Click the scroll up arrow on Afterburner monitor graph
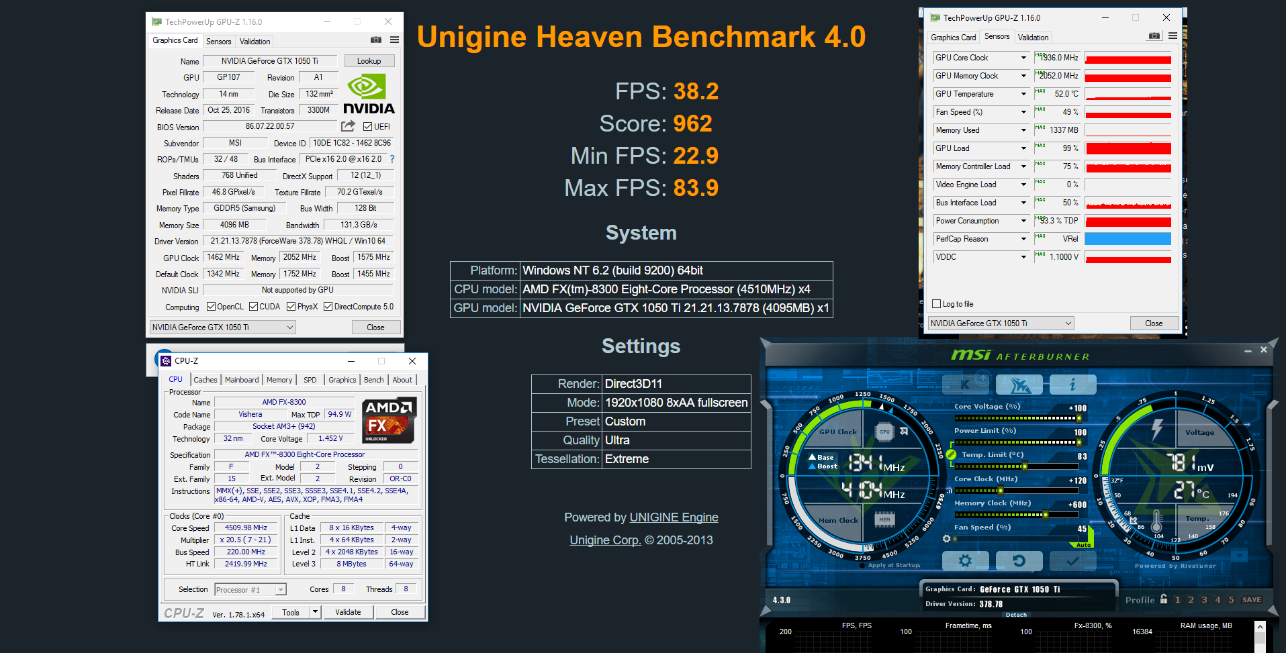 (x=1260, y=627)
